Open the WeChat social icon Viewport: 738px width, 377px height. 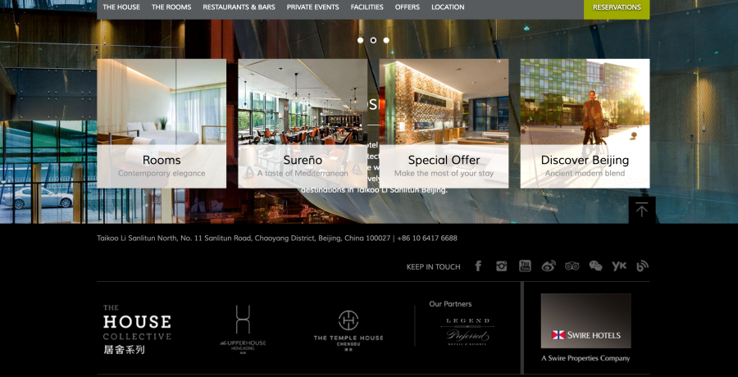tap(595, 266)
